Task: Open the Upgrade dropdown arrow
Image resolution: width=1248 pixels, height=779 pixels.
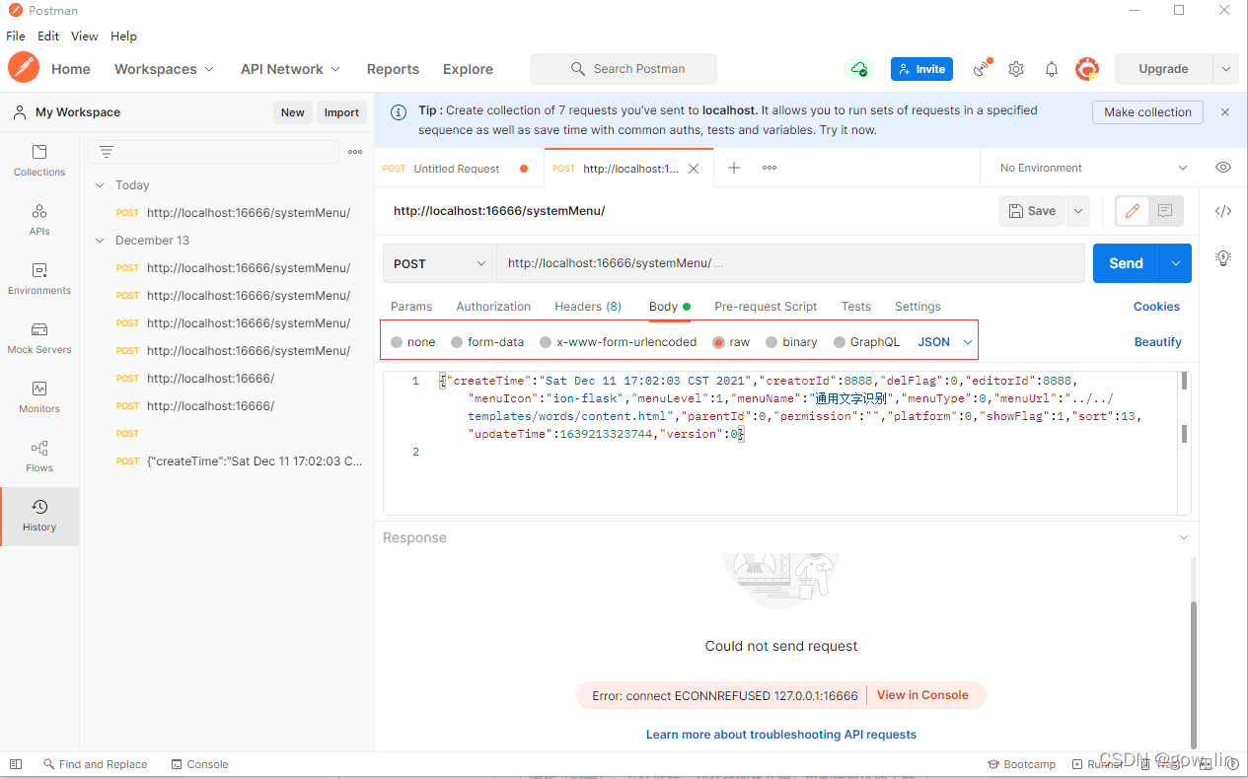Action: click(1226, 69)
